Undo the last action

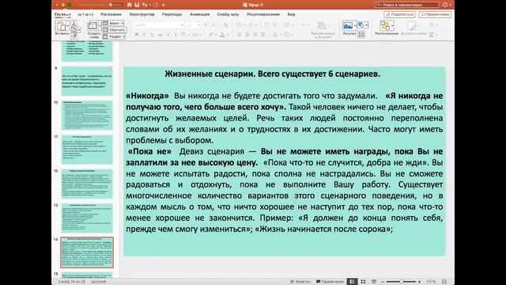[x=145, y=5]
